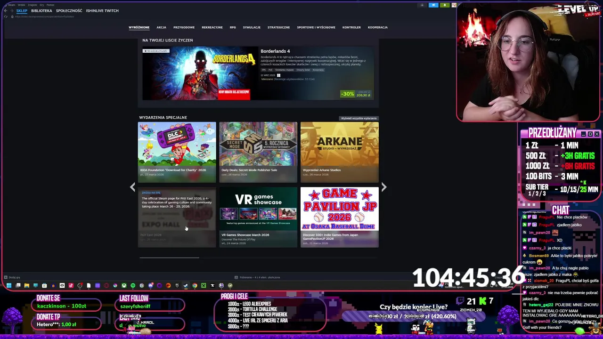Open the Windows Start menu
The image size is (603, 339).
[9, 285]
